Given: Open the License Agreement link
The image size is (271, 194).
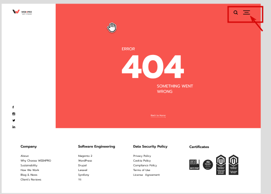Looking at the screenshot, I should point(146,175).
